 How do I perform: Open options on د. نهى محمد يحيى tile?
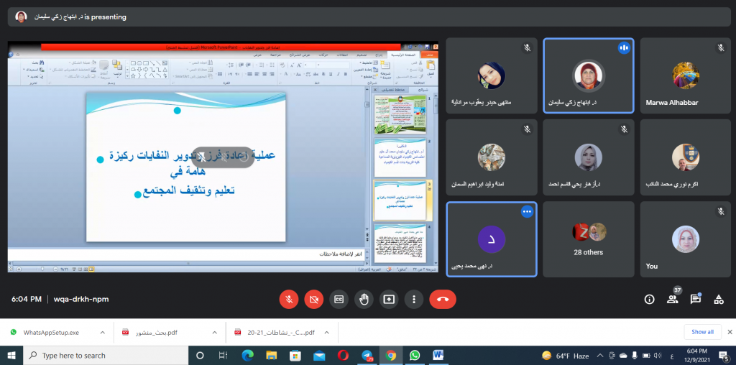pos(527,212)
